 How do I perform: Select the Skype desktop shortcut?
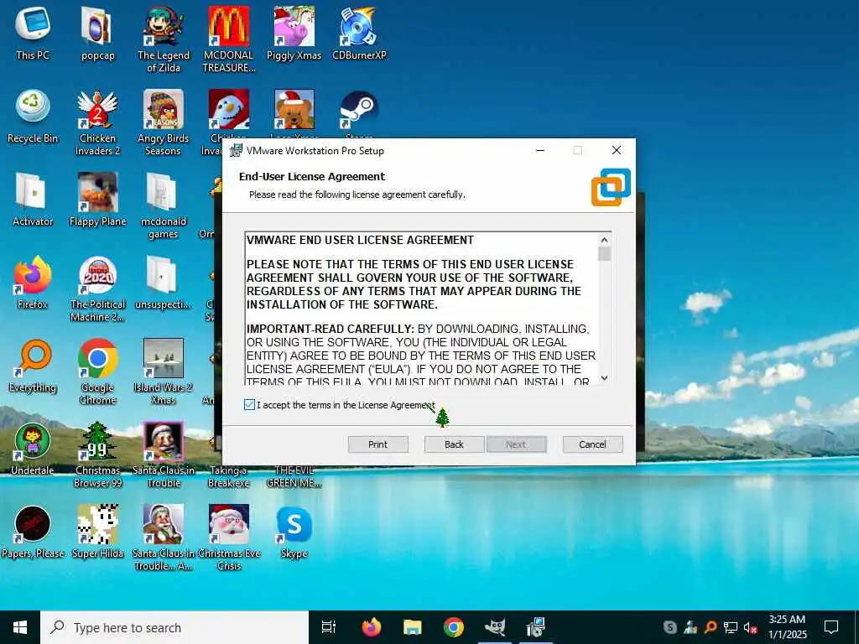[x=294, y=532]
